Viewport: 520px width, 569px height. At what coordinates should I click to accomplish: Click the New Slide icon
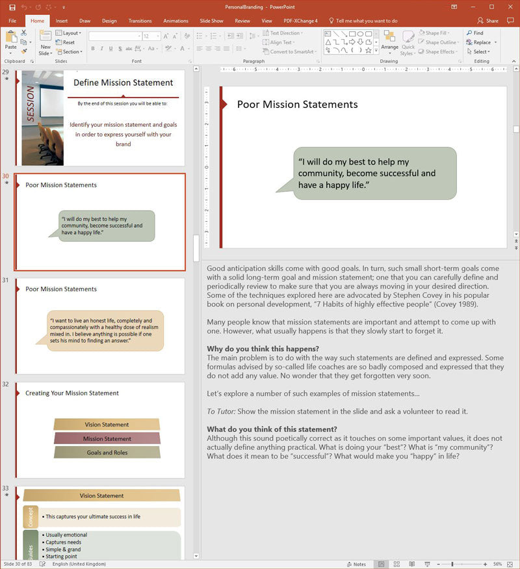45,36
